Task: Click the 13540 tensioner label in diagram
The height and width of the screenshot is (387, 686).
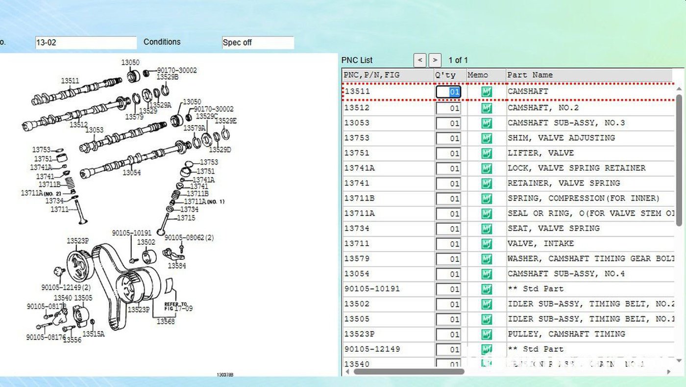Action: pos(63,298)
